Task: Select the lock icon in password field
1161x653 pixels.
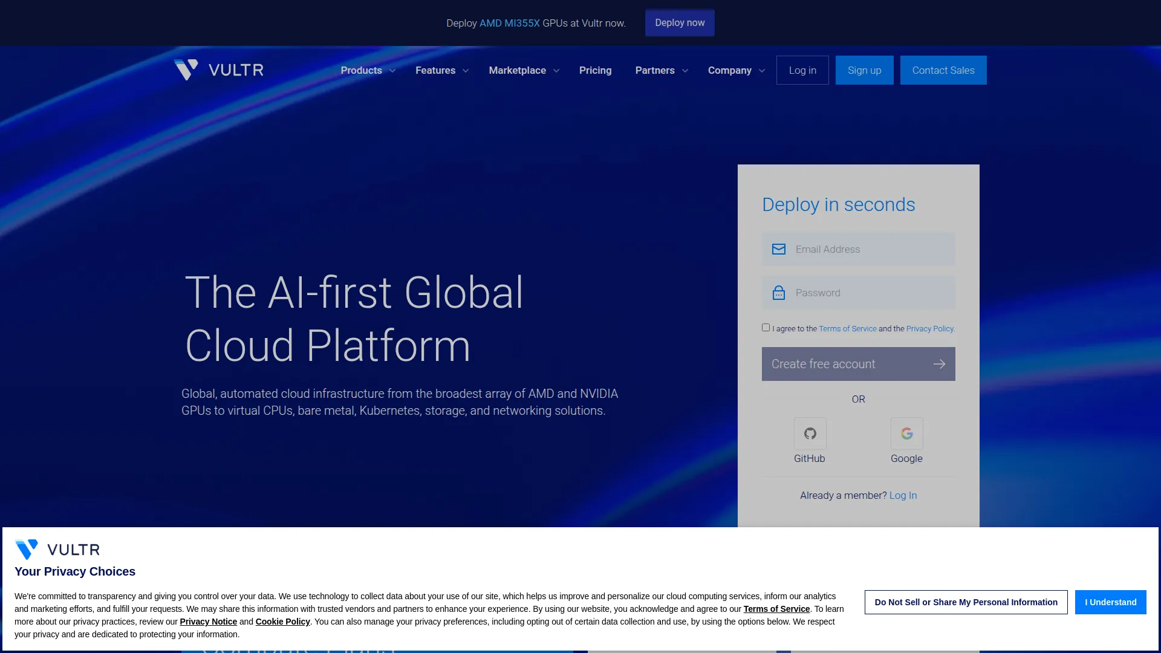Action: click(779, 293)
